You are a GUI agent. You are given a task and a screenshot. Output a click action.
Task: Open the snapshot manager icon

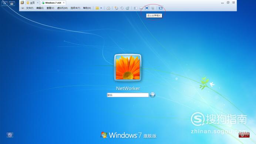(128, 8)
